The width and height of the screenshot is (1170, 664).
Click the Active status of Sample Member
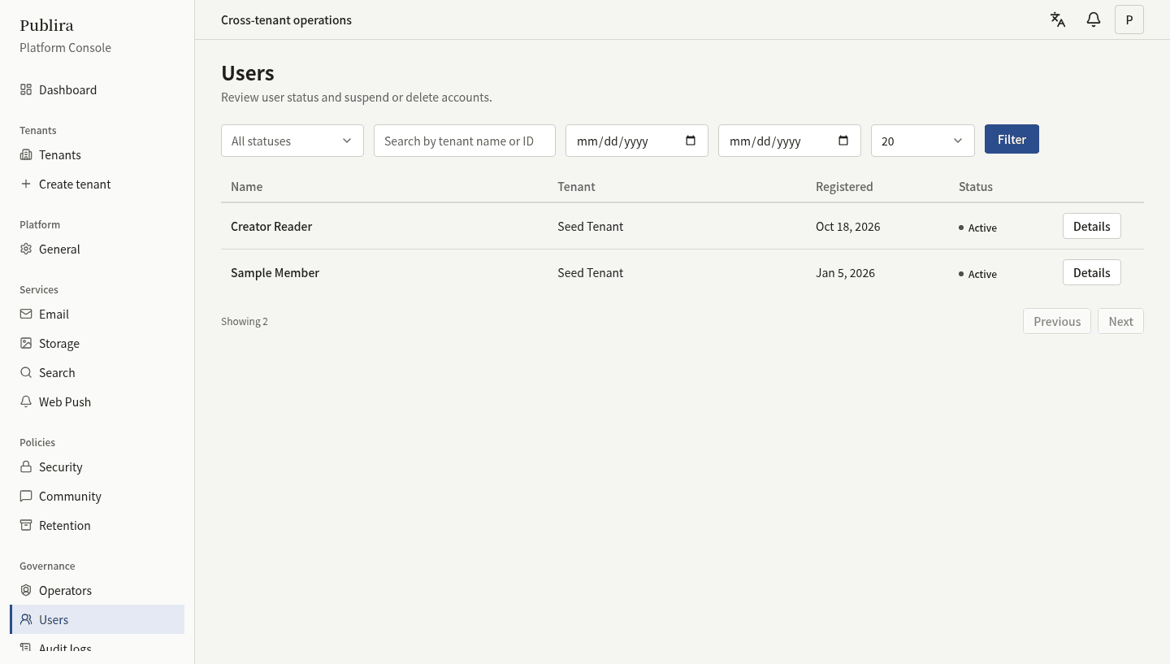pos(977,274)
